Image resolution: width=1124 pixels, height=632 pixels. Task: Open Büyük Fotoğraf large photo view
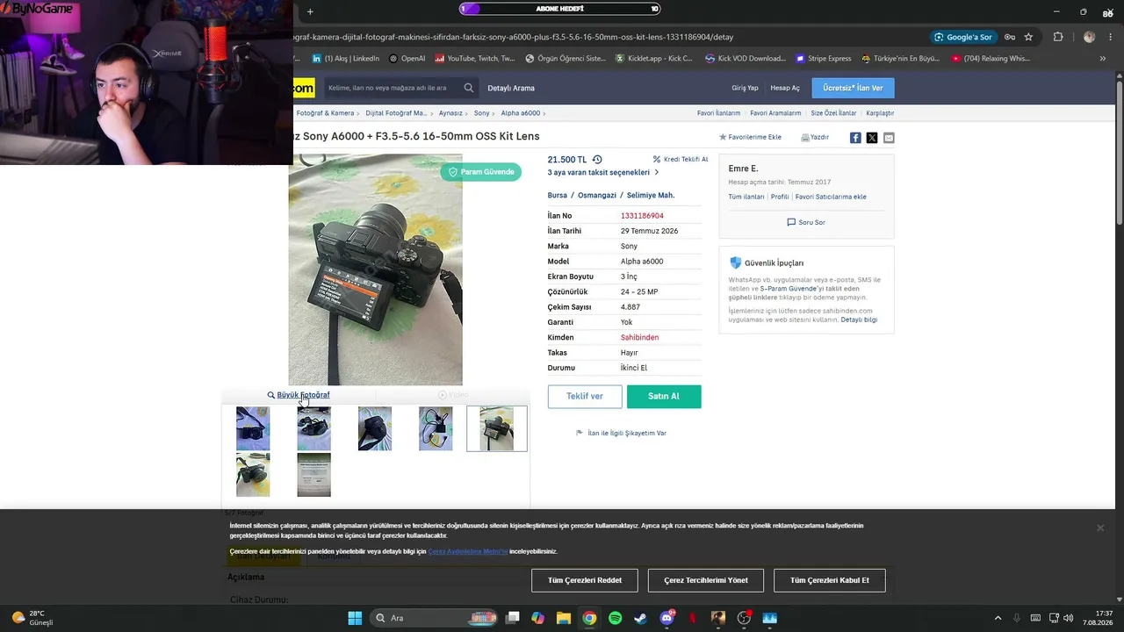click(x=299, y=395)
